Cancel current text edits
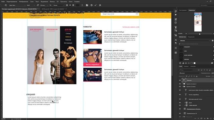214x120 pixels. [x=91, y=5]
